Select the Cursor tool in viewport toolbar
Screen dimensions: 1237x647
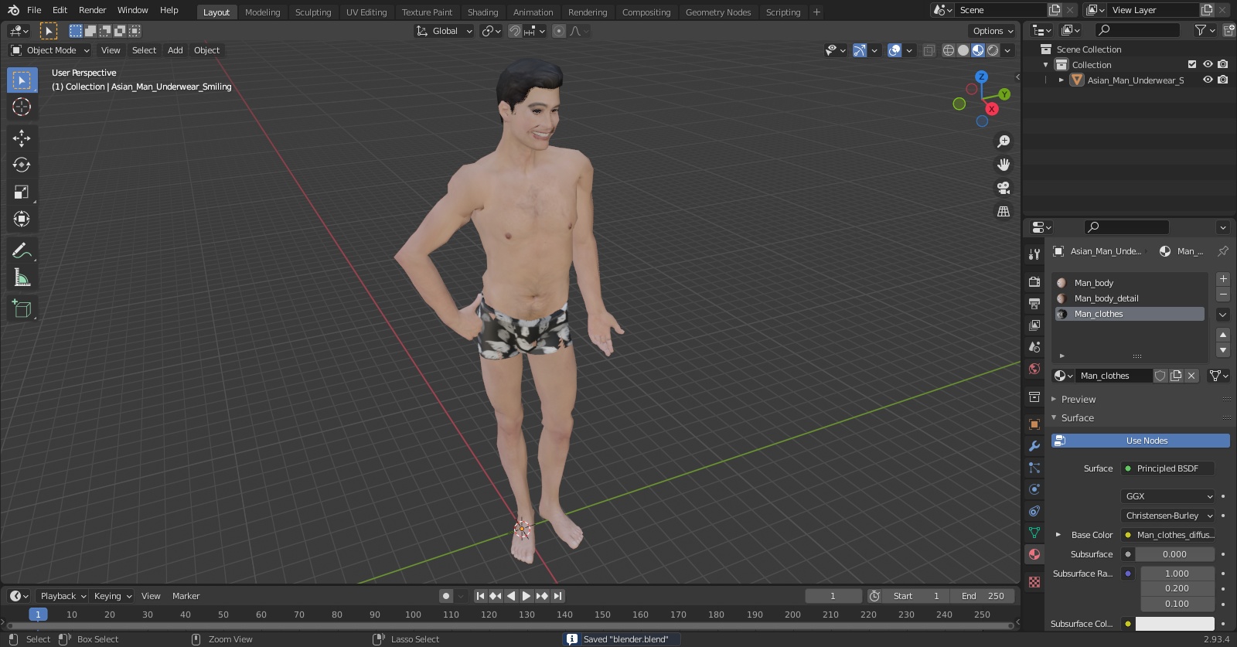[22, 107]
